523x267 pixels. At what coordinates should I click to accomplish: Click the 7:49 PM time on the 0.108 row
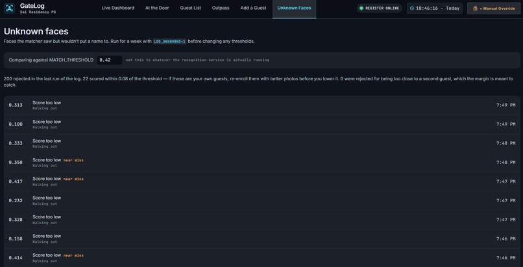point(505,124)
